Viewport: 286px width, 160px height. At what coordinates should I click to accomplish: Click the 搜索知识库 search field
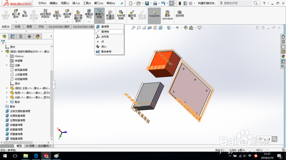click(x=237, y=3)
